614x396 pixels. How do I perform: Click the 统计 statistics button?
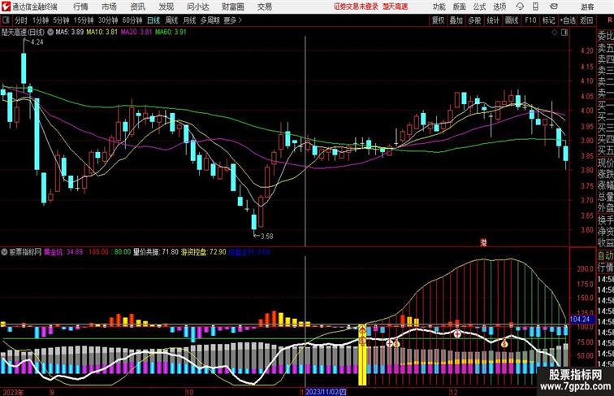point(493,20)
